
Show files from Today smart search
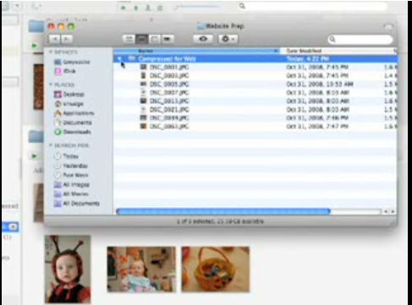[x=66, y=156]
